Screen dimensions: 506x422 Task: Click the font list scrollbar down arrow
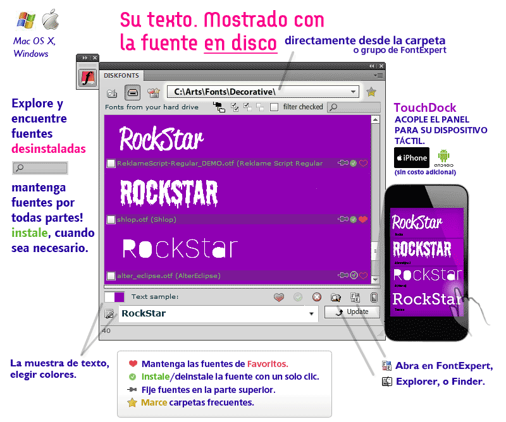pos(375,279)
